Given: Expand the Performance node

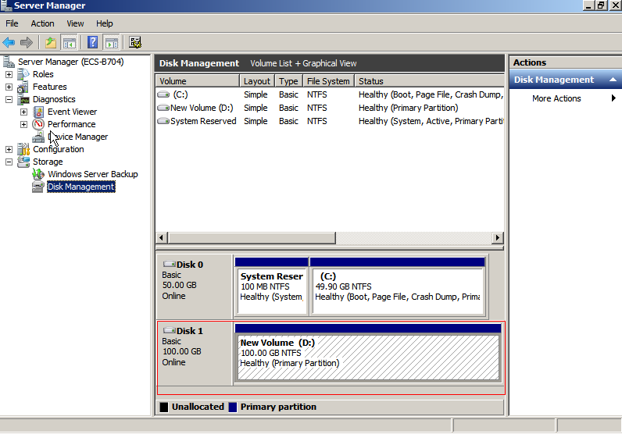Looking at the screenshot, I should point(23,124).
